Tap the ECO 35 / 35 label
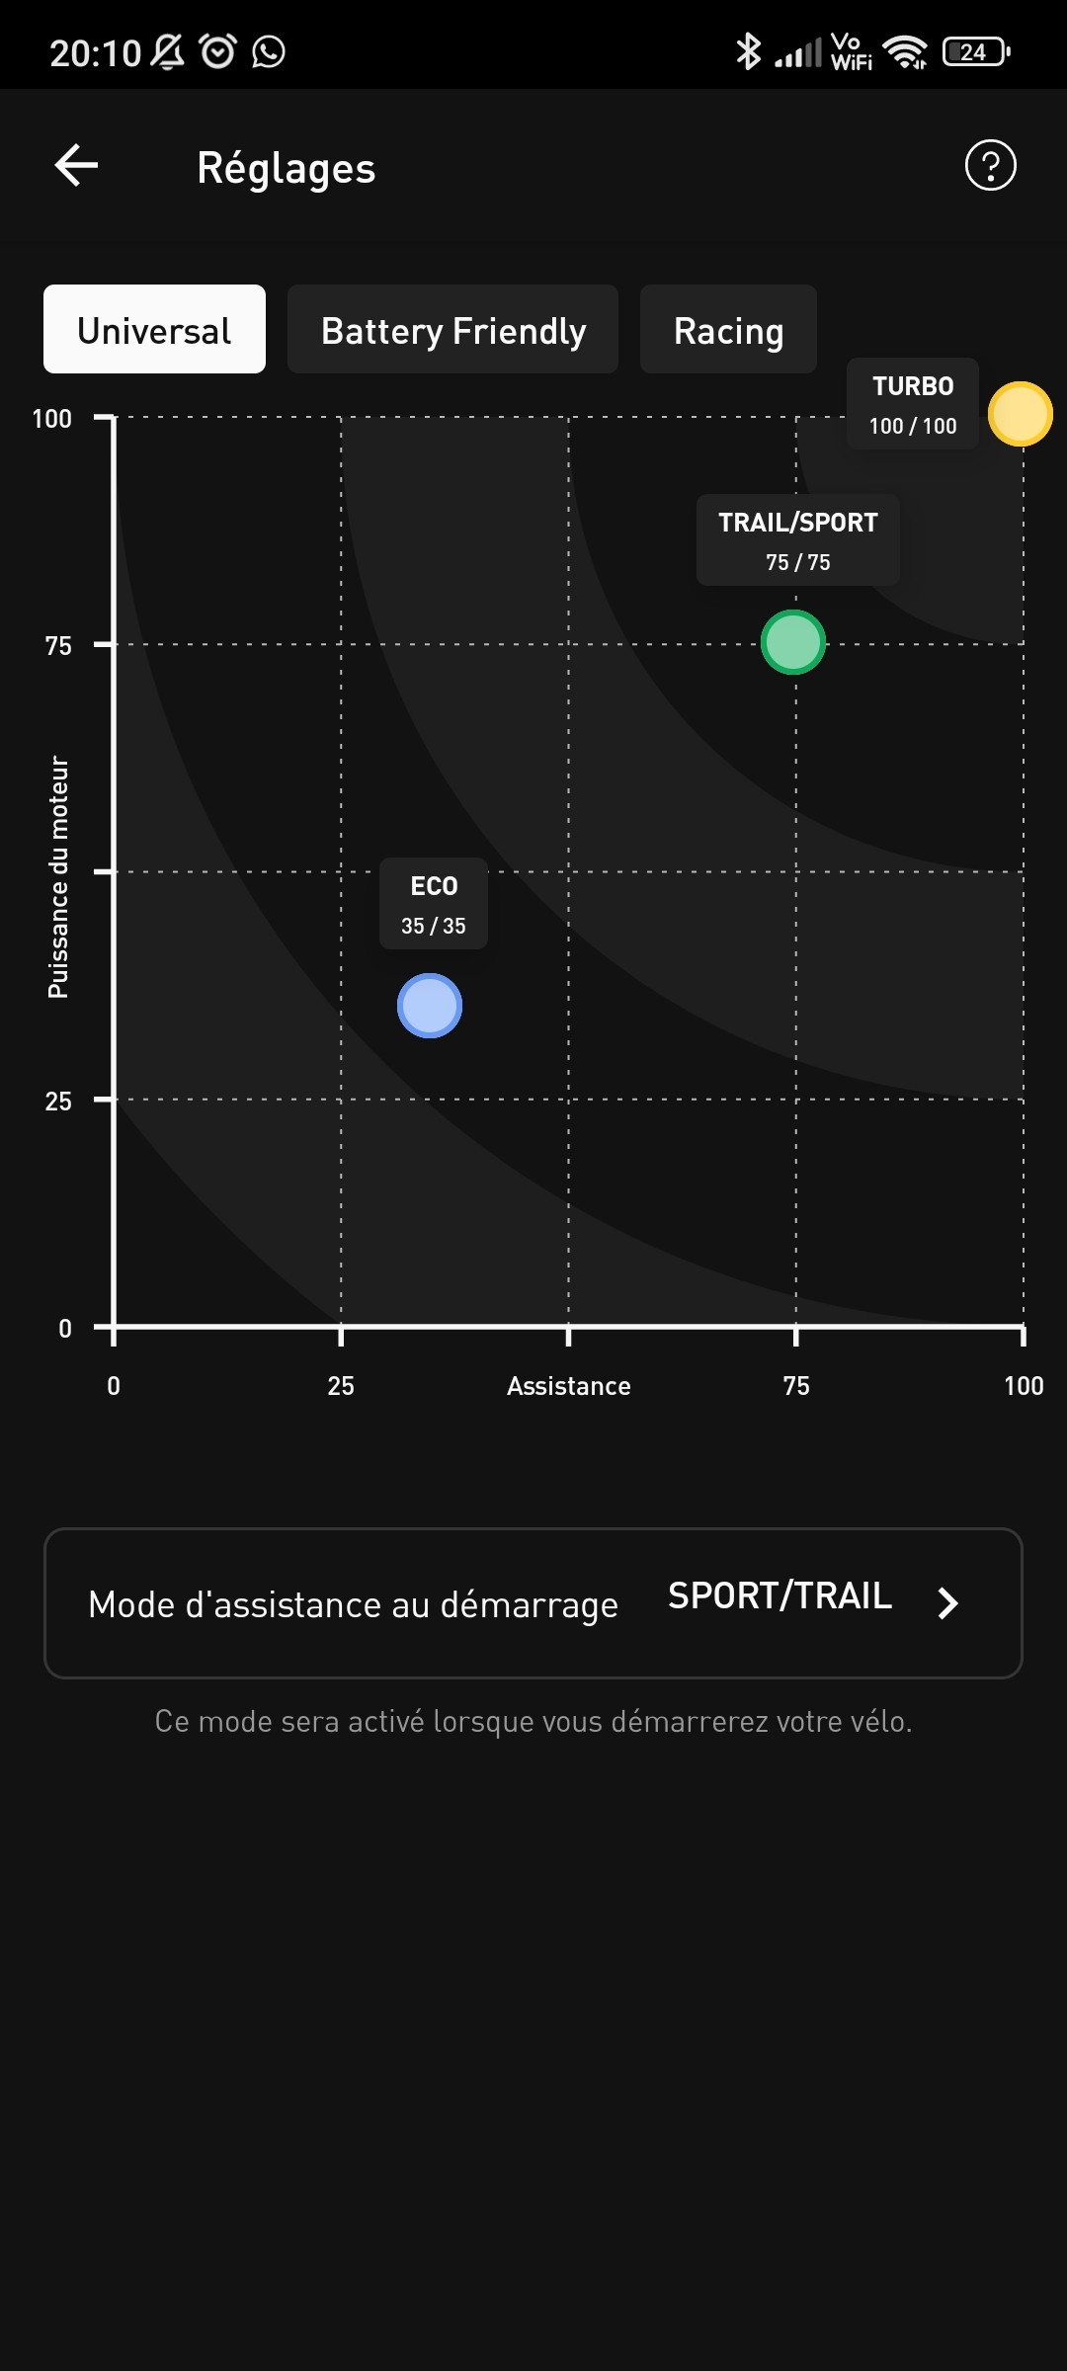Image resolution: width=1067 pixels, height=2371 pixels. tap(434, 904)
